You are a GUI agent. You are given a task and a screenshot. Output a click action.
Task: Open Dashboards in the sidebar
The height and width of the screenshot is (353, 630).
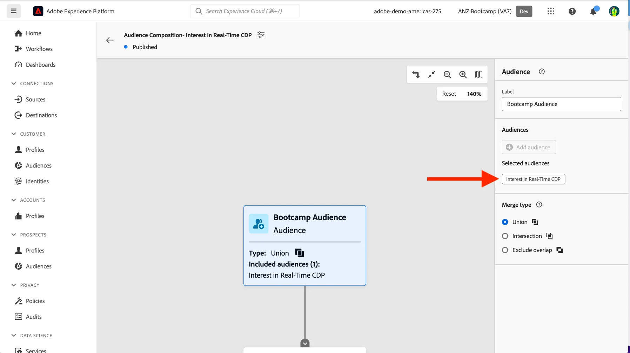coord(40,65)
